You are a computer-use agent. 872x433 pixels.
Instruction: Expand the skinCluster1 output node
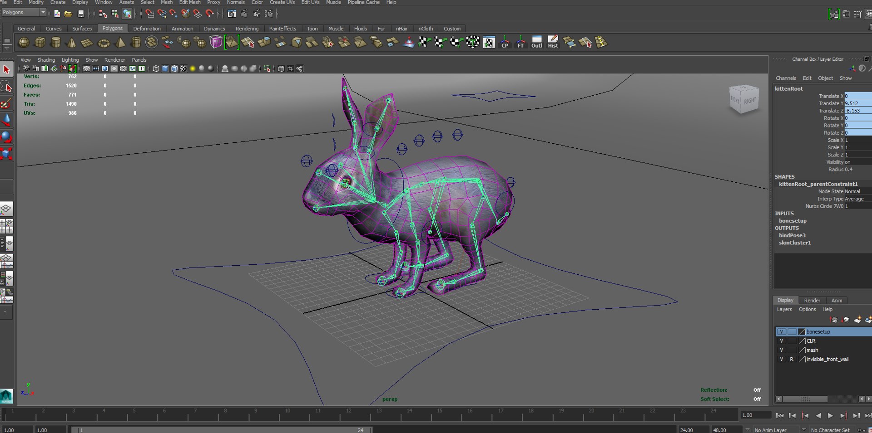[794, 243]
